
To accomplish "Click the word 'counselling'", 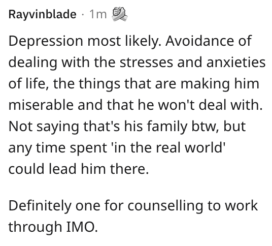I will tap(165, 206).
